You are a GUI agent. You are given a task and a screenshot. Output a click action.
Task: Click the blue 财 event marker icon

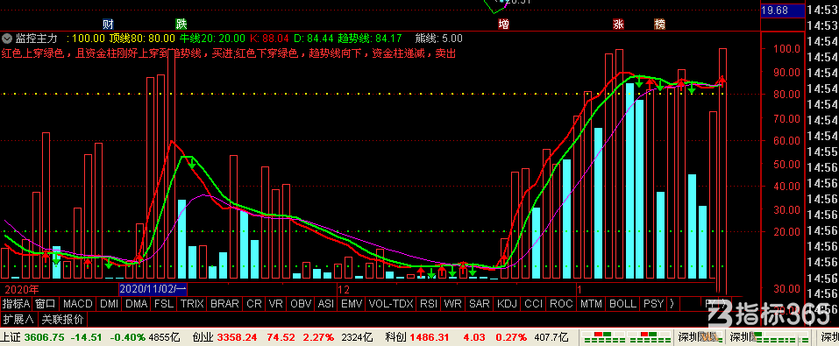click(x=109, y=24)
